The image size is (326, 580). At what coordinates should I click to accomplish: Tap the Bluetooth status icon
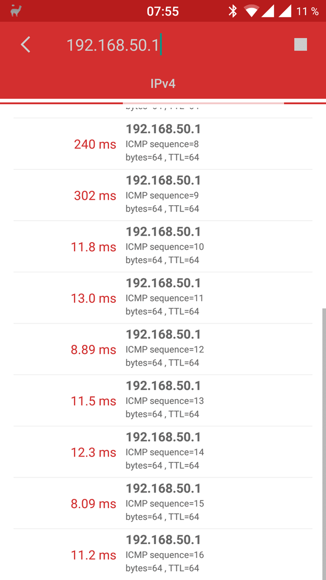(232, 11)
